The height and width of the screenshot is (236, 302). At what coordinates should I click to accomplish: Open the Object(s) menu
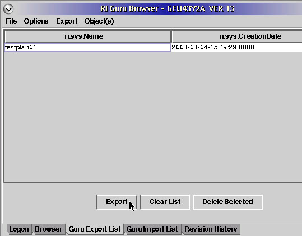coord(99,21)
